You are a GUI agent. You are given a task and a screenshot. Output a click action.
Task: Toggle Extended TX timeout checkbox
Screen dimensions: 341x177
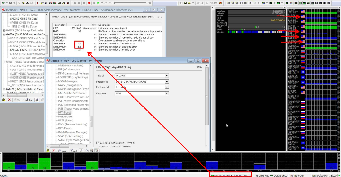point(98,143)
